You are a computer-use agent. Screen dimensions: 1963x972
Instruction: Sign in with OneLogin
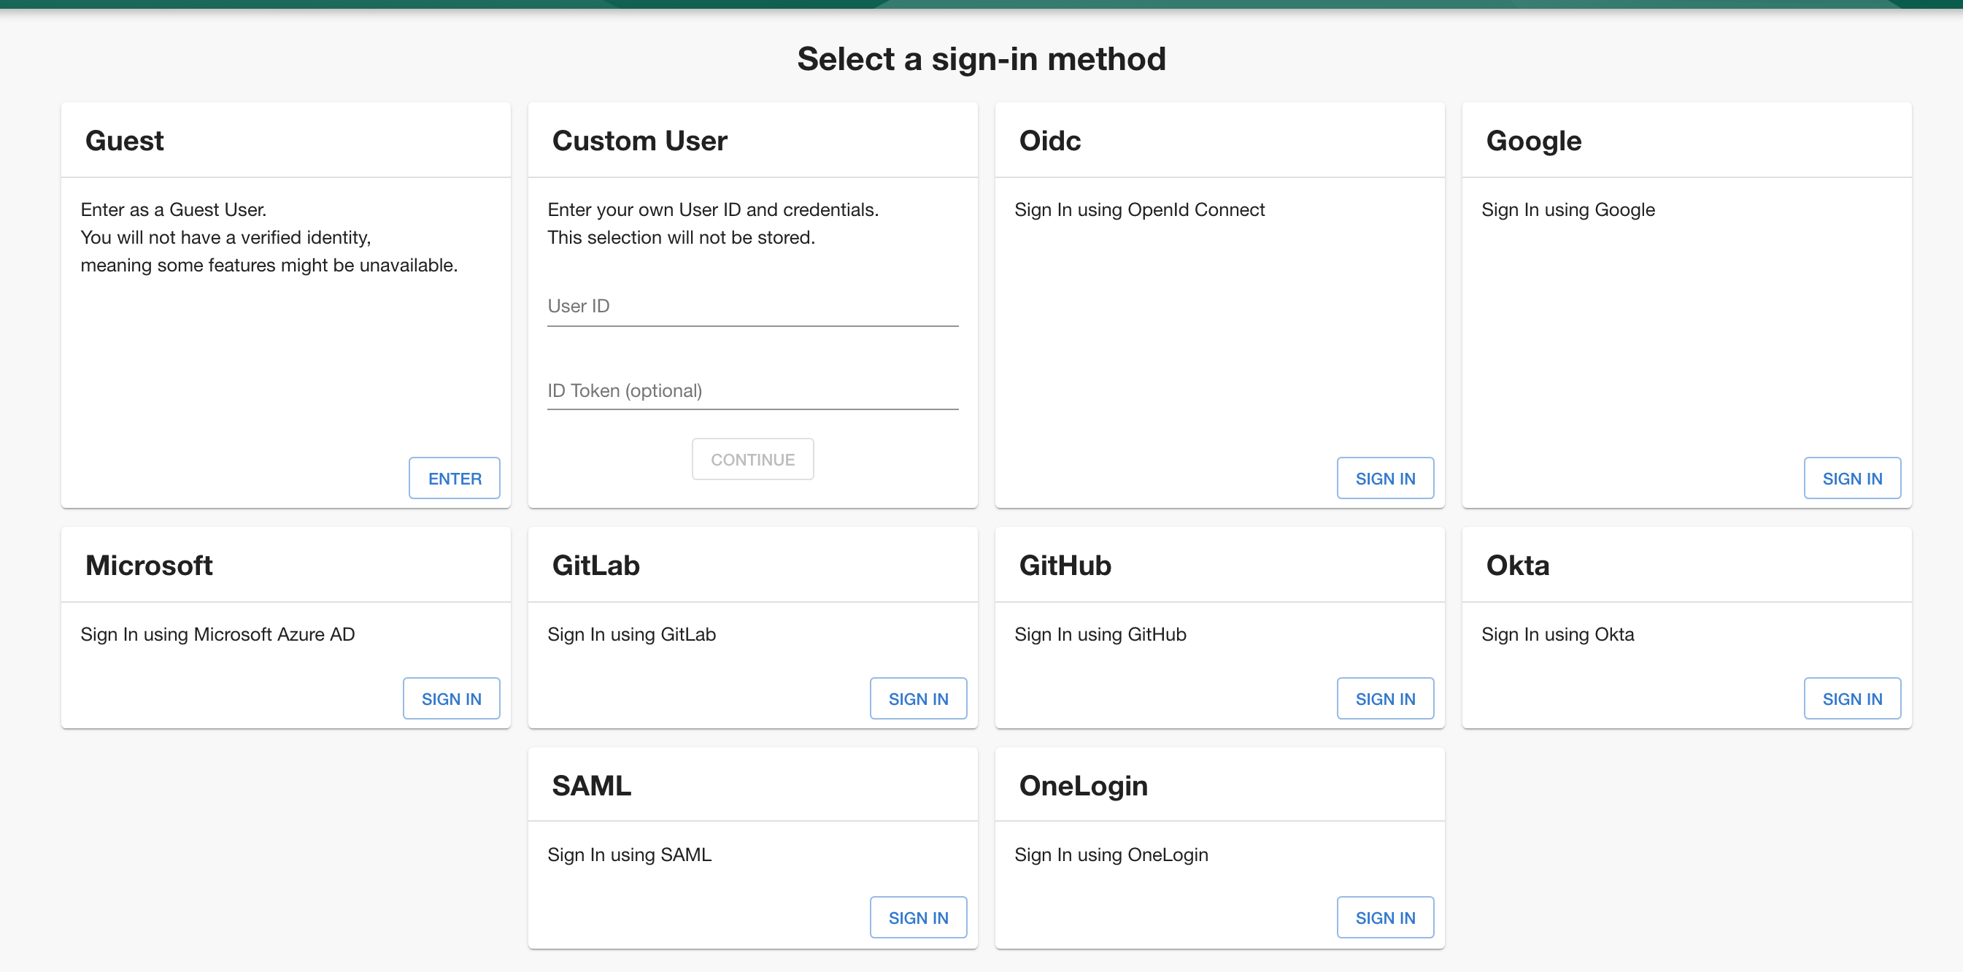click(1385, 917)
